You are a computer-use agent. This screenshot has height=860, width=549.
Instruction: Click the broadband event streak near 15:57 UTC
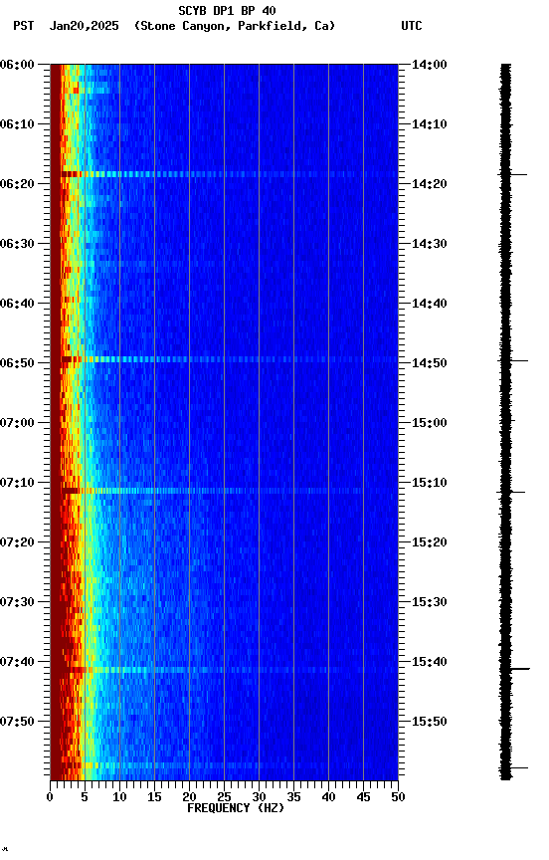pos(224,765)
